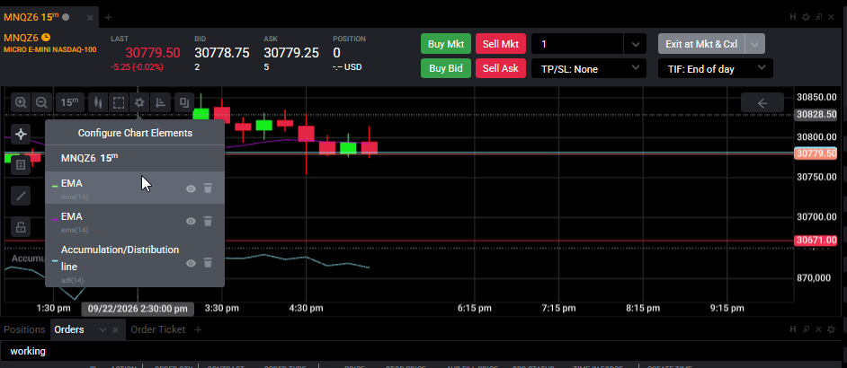
Task: Pop out the chart panel
Action: point(819,17)
